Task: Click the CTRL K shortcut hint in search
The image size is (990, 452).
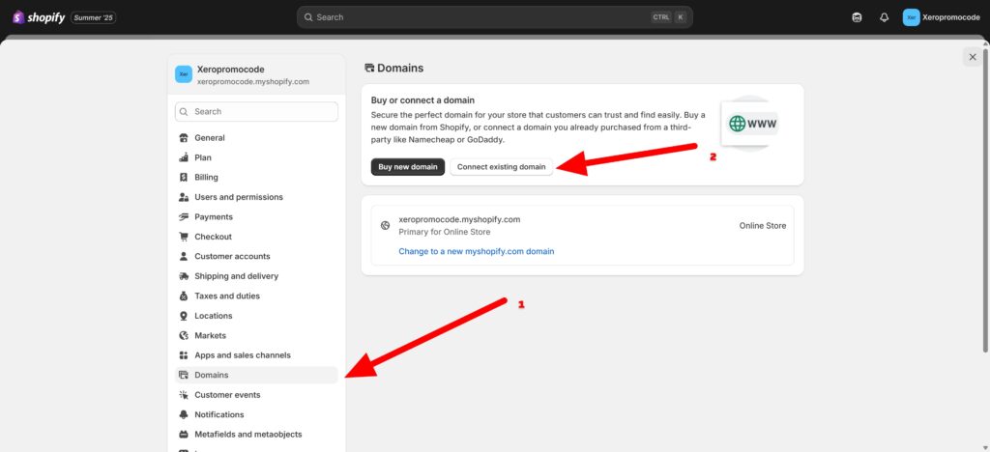Action: pyautogui.click(x=669, y=17)
